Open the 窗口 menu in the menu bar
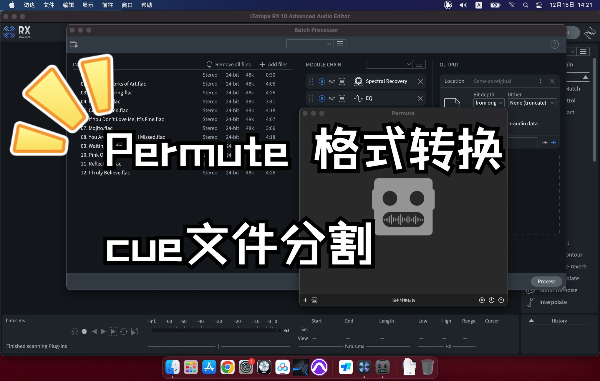The image size is (600, 381). (127, 5)
